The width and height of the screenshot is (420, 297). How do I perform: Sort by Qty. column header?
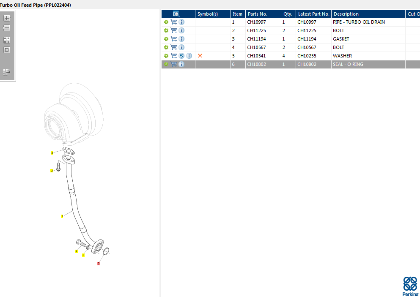tap(288, 14)
